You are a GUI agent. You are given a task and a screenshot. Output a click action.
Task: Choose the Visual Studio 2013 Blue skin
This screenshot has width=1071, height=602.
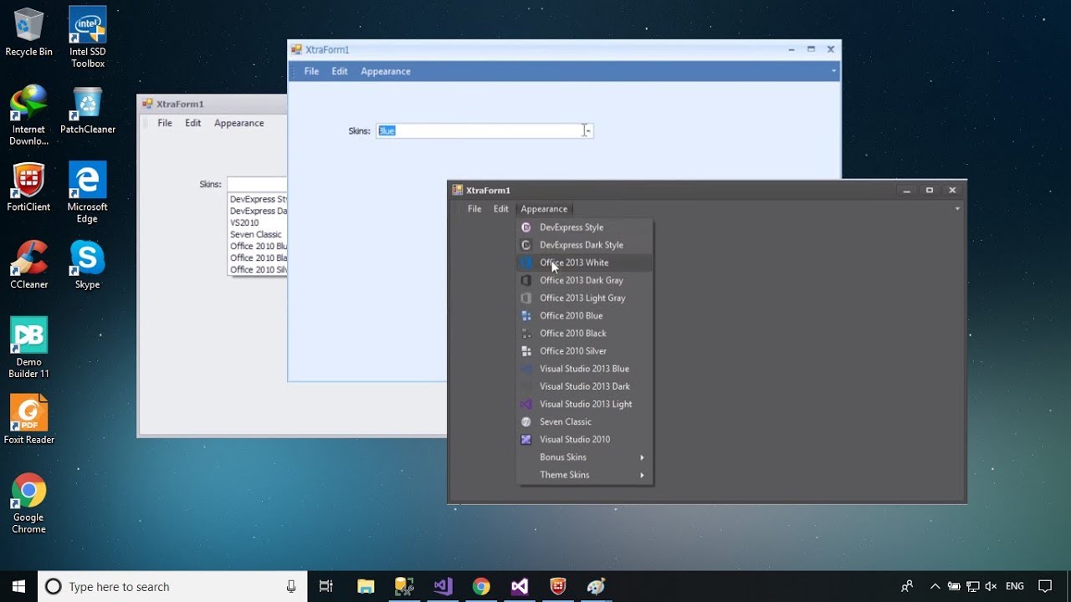[585, 369]
